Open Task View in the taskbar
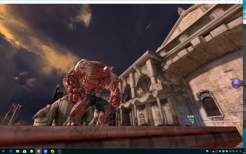Screen dimensions: 246x154 (3, 151)
